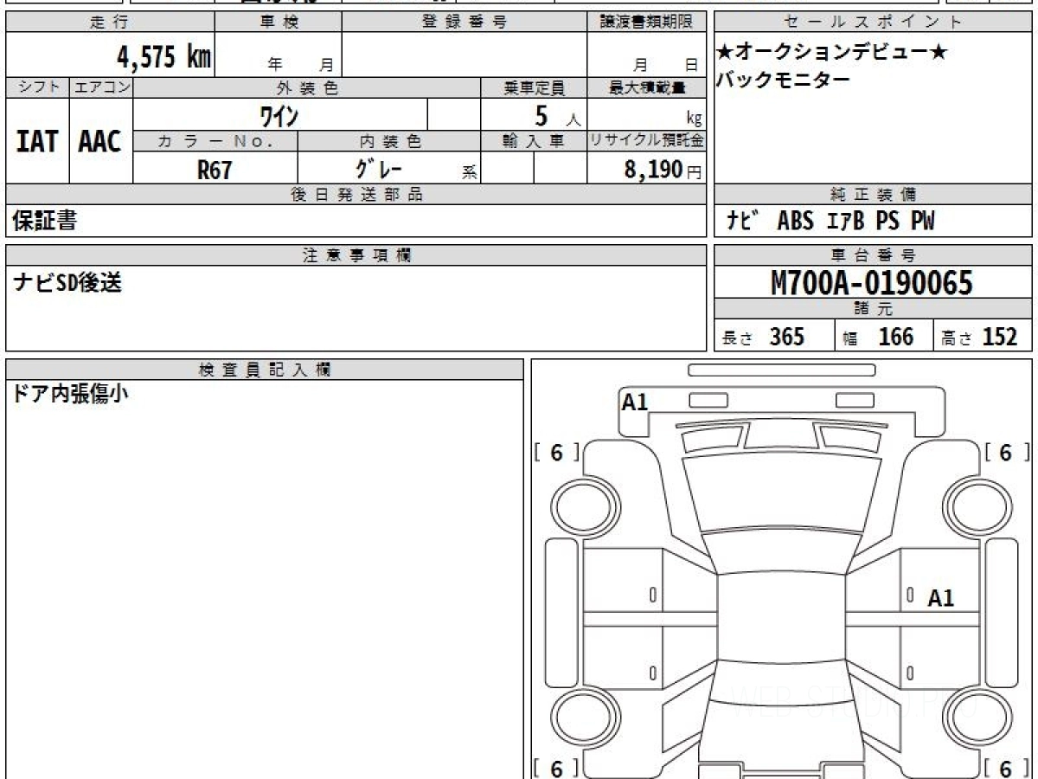The width and height of the screenshot is (1038, 779).
Task: Click the ★オークションデビュー★ sales point line
Action: pyautogui.click(x=832, y=52)
